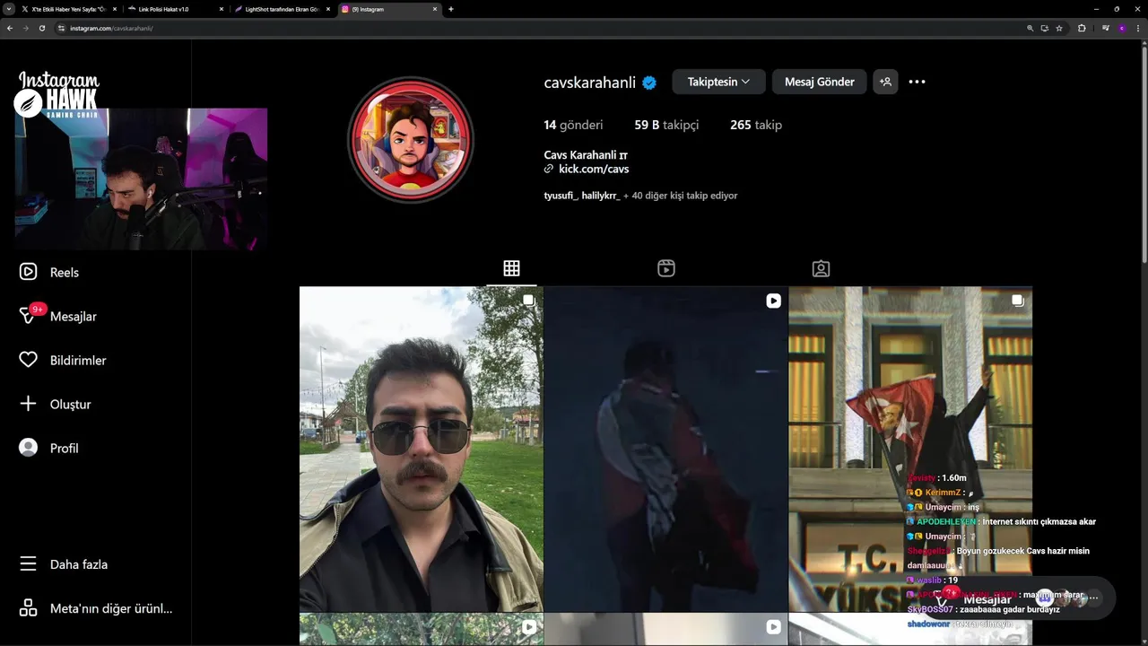Open Bildirimler heart icon in sidebar
This screenshot has height=646, width=1148.
click(x=29, y=360)
